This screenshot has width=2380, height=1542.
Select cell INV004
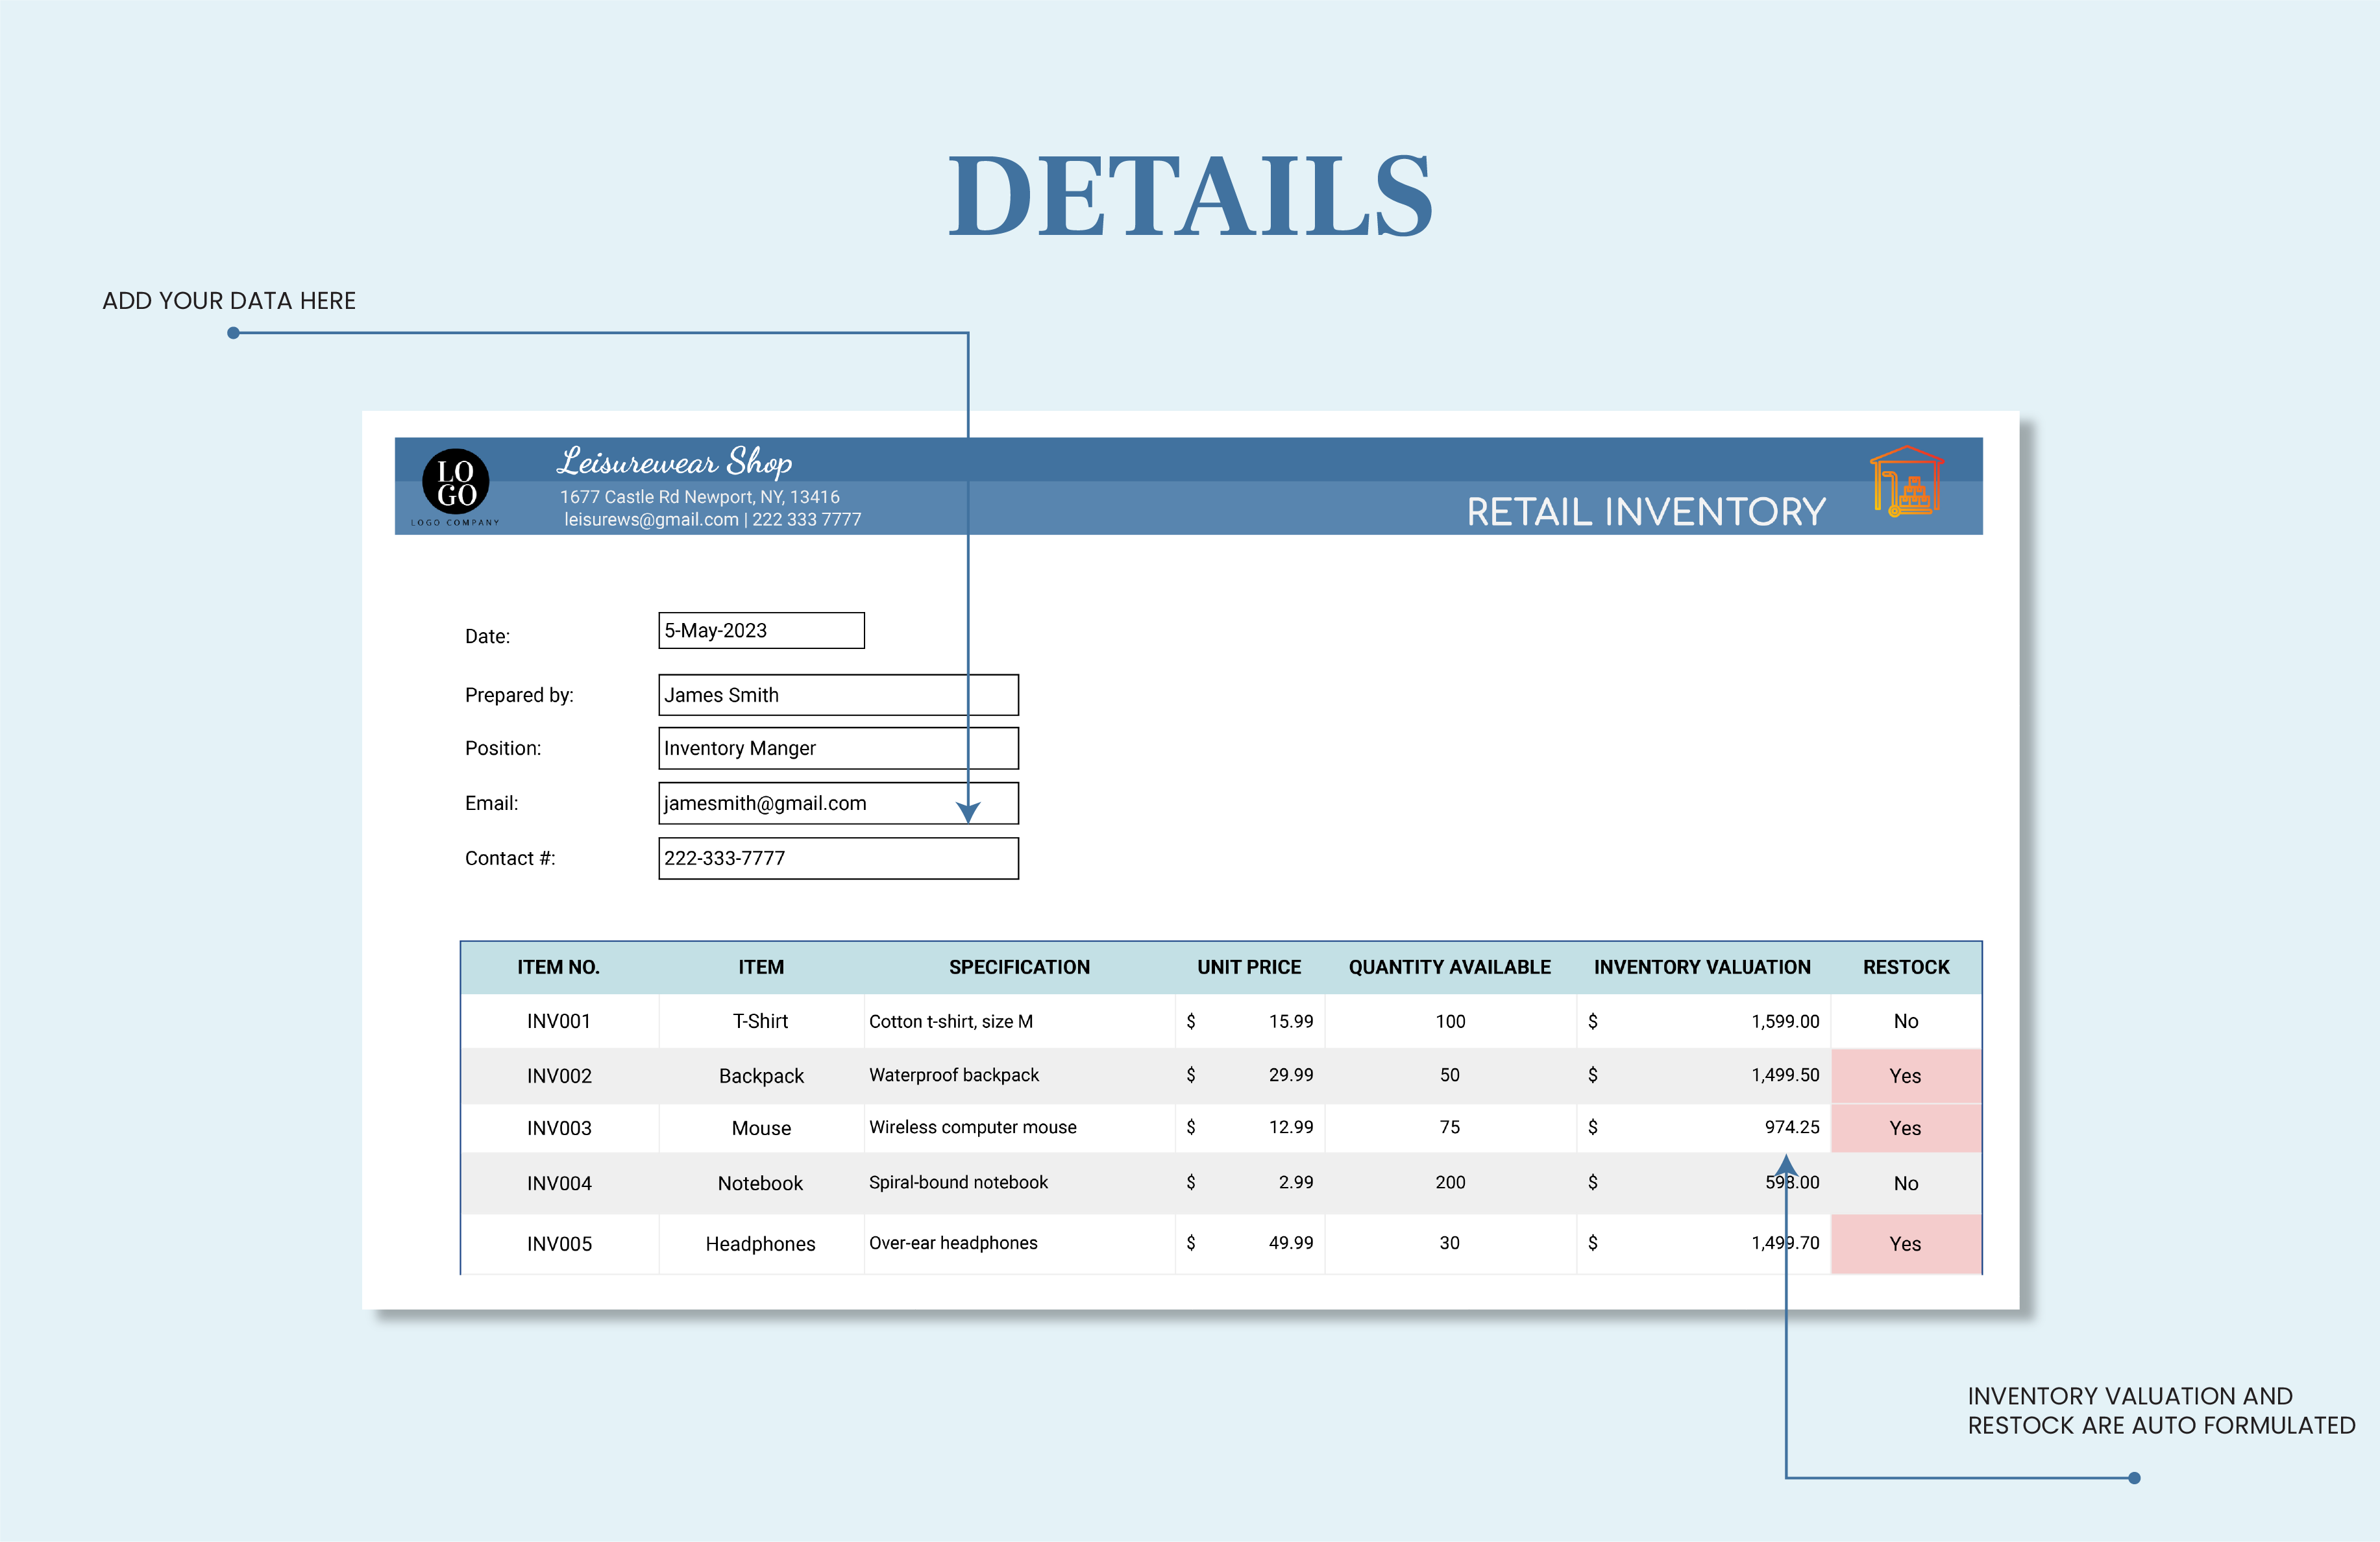(x=559, y=1183)
